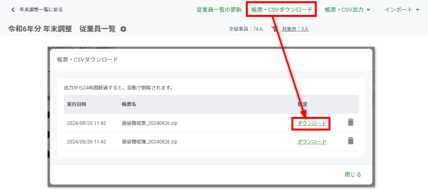Click the 24時間経過 auto-delete notice text

[x=119, y=88]
